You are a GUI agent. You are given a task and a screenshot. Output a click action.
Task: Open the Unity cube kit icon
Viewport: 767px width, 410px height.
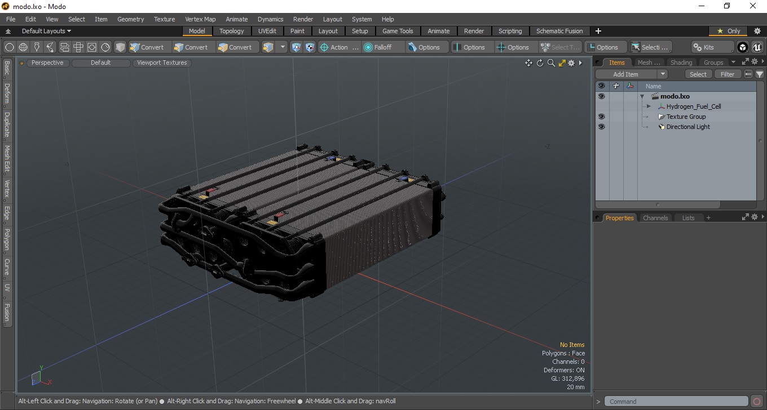click(743, 47)
